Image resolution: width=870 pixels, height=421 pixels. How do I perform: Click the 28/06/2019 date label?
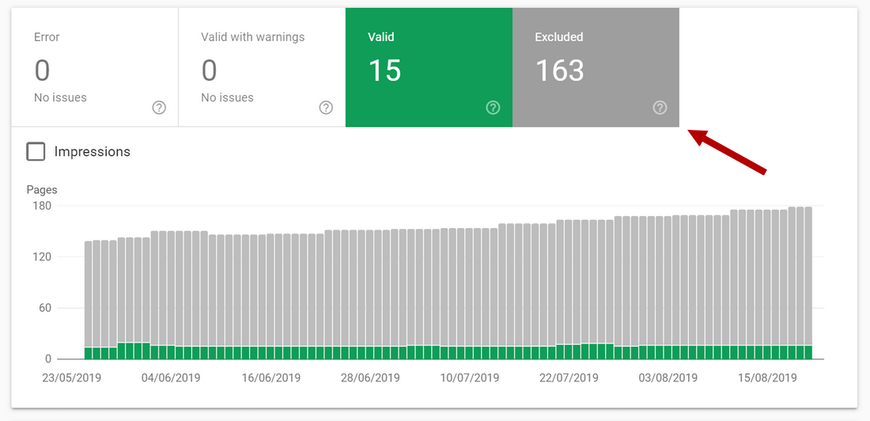(x=371, y=378)
